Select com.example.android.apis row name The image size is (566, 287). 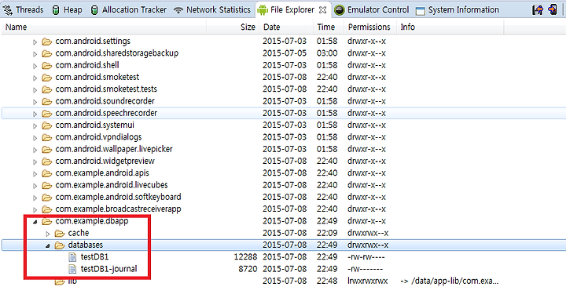[x=102, y=173]
